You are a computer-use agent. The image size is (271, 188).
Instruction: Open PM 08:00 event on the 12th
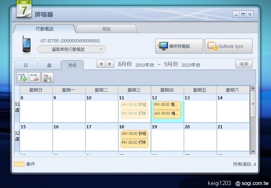(x=167, y=105)
